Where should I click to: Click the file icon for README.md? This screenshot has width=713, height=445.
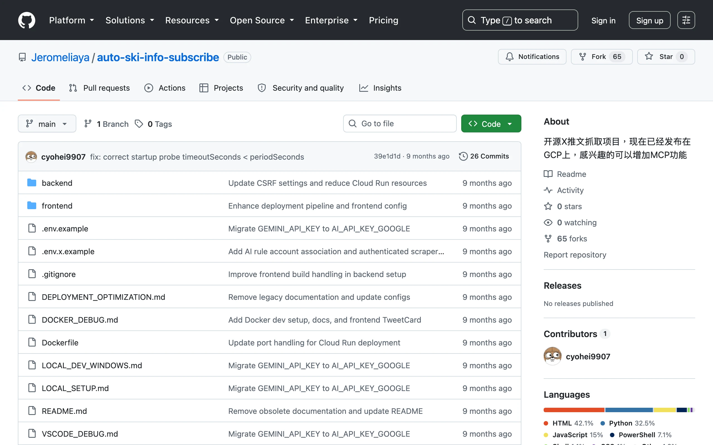(x=32, y=411)
